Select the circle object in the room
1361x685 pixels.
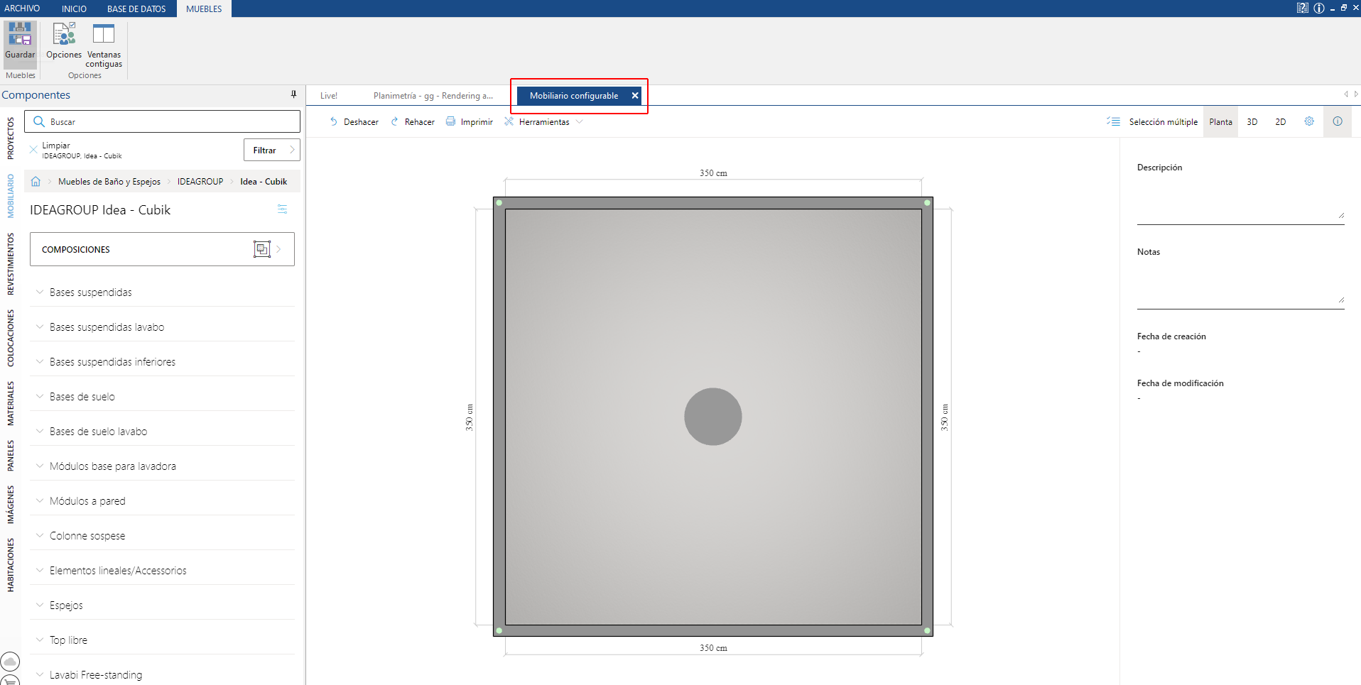[x=713, y=417]
